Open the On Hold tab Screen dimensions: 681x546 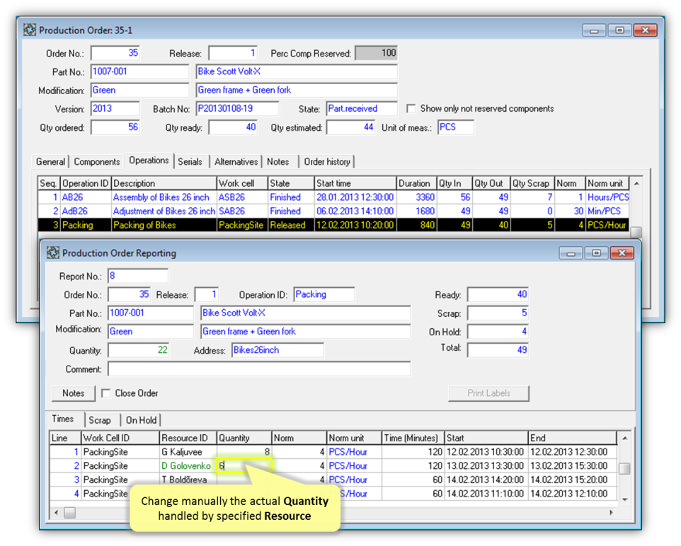(141, 420)
